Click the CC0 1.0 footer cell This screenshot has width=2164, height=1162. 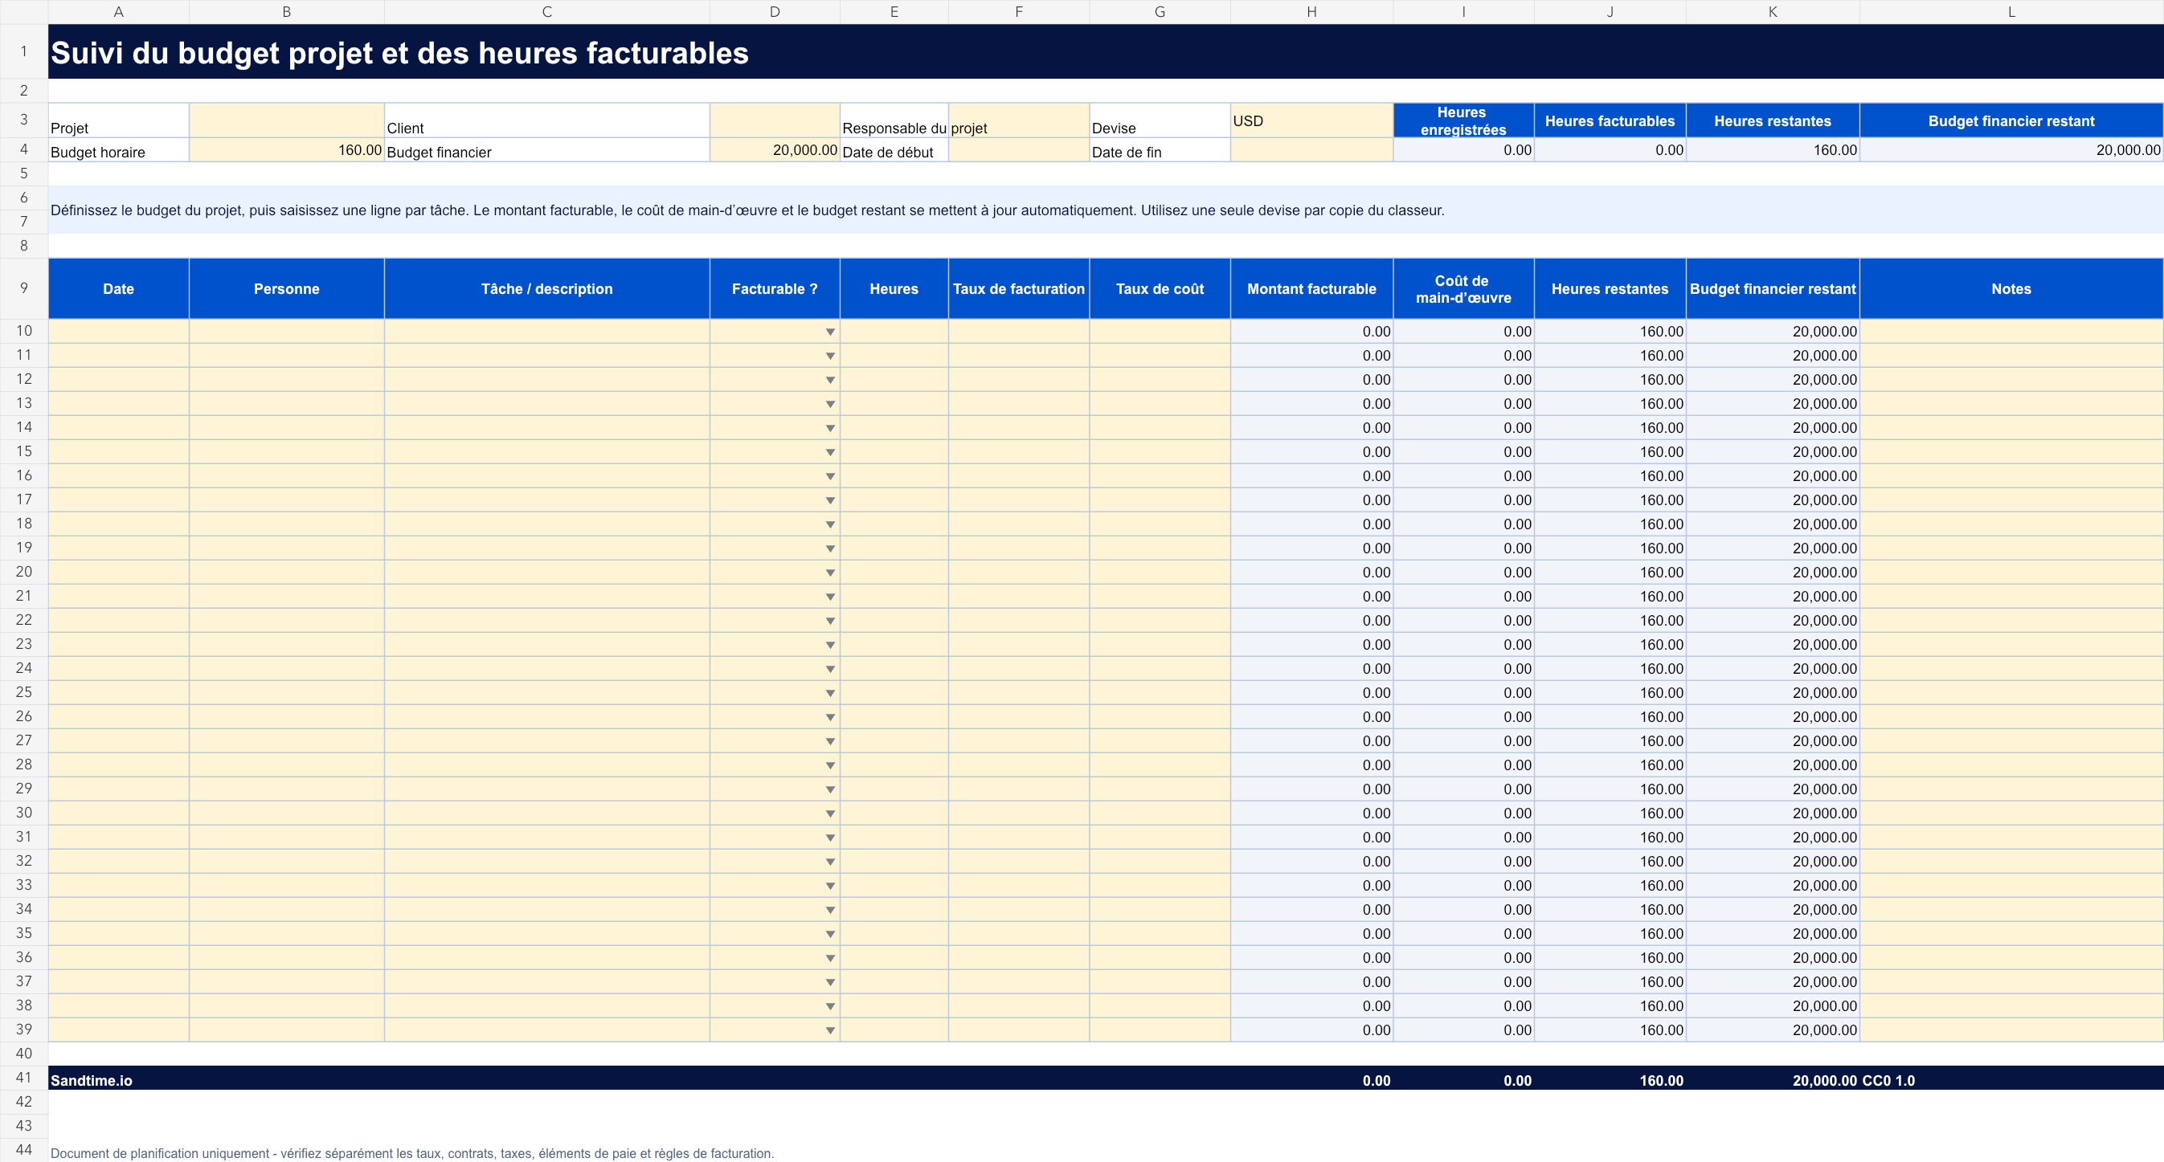coord(2011,1078)
